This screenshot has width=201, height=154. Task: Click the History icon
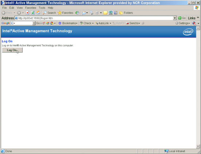point(77,13)
